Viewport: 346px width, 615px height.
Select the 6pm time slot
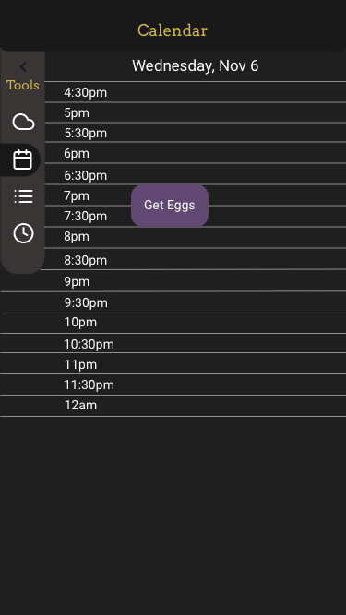pos(196,153)
